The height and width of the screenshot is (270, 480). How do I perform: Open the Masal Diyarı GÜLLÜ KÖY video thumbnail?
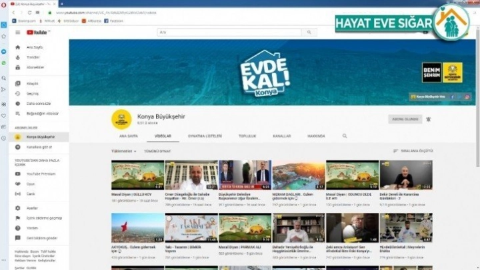pos(137,176)
